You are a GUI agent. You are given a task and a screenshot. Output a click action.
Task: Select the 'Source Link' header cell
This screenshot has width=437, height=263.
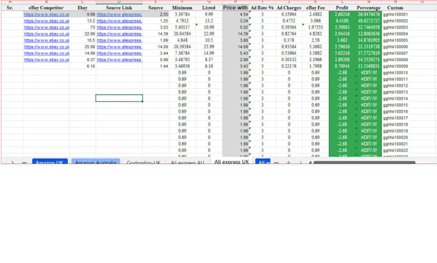click(x=119, y=8)
